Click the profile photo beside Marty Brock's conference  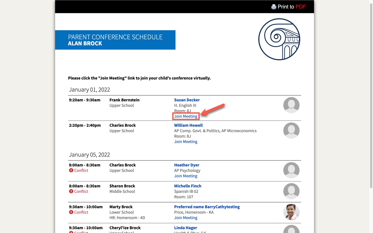coord(291,212)
